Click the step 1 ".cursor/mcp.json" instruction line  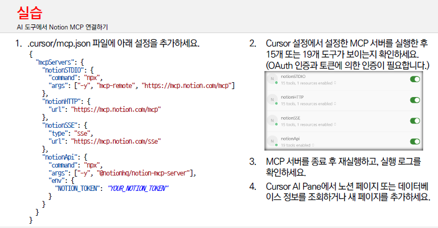[113, 43]
